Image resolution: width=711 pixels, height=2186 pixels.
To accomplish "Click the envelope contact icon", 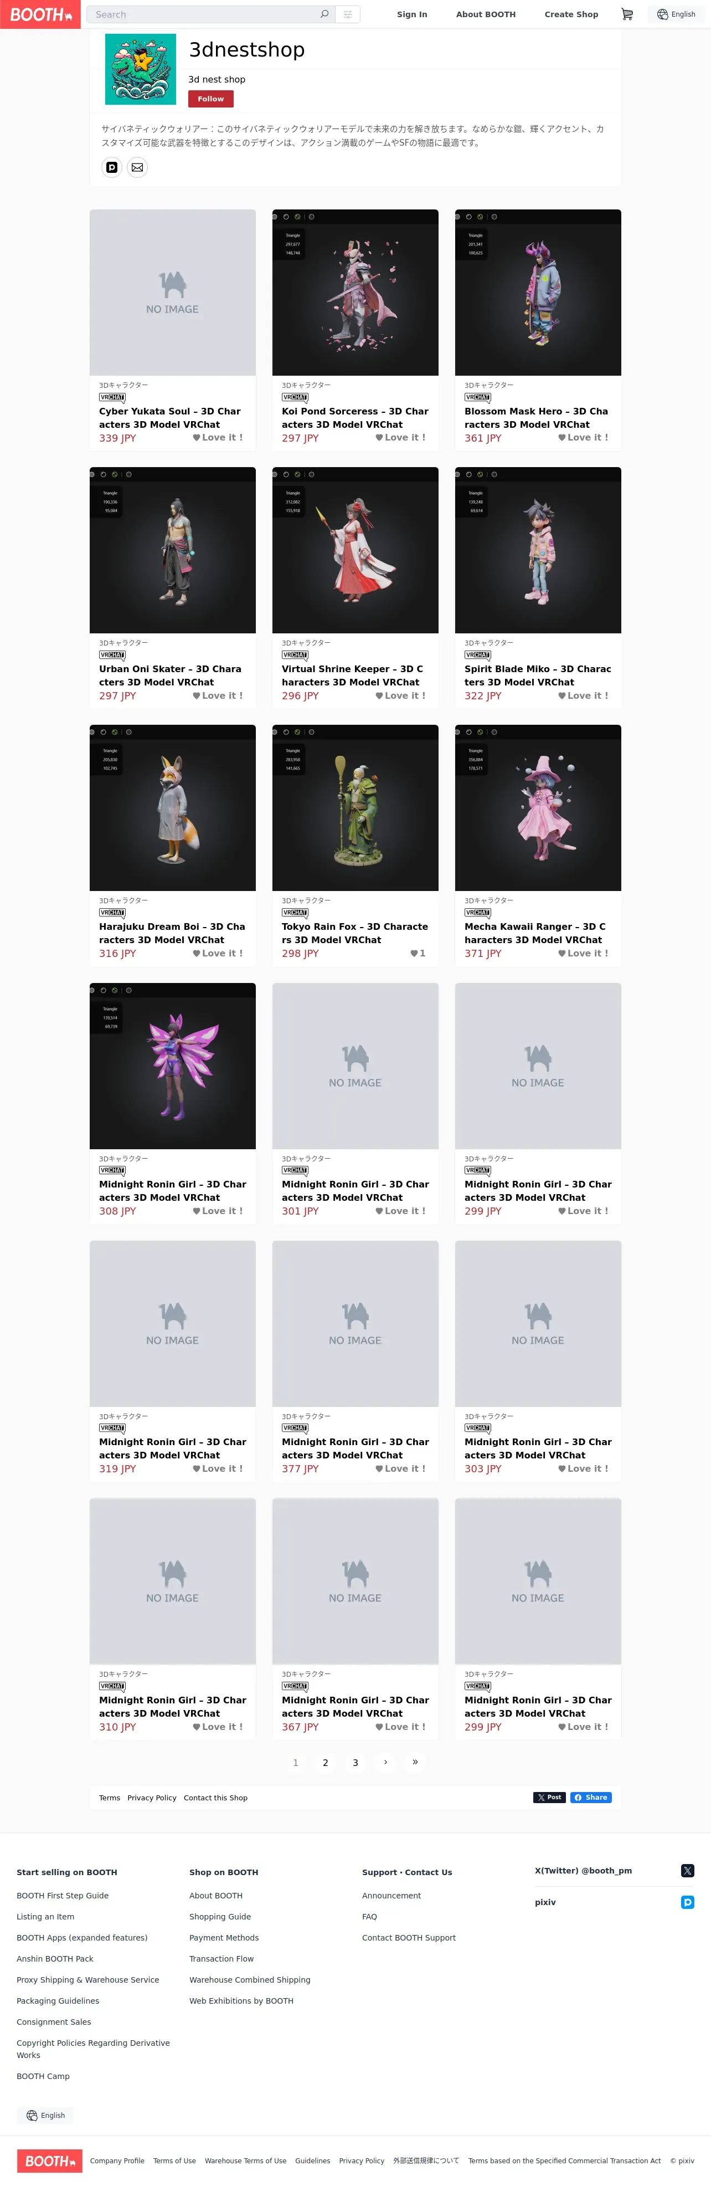I will coord(137,167).
